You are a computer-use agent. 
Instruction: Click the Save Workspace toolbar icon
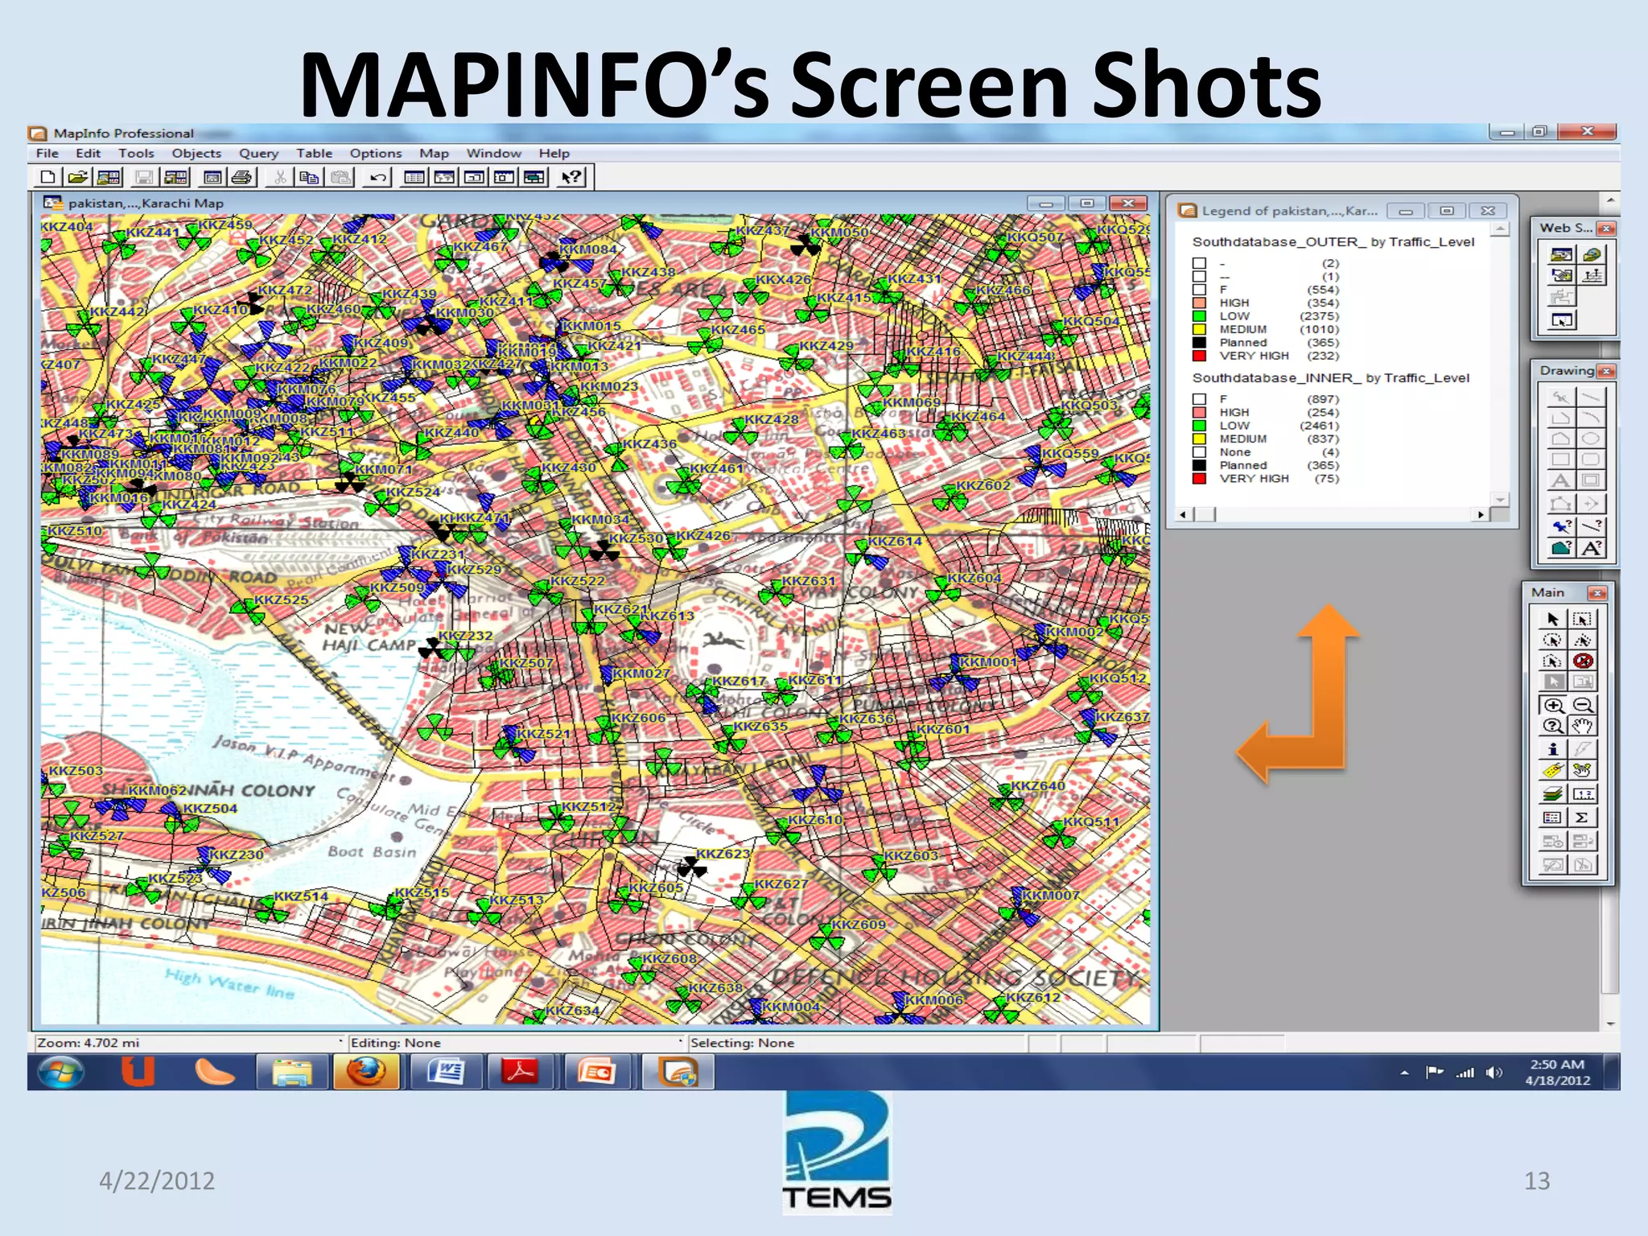pos(176,177)
